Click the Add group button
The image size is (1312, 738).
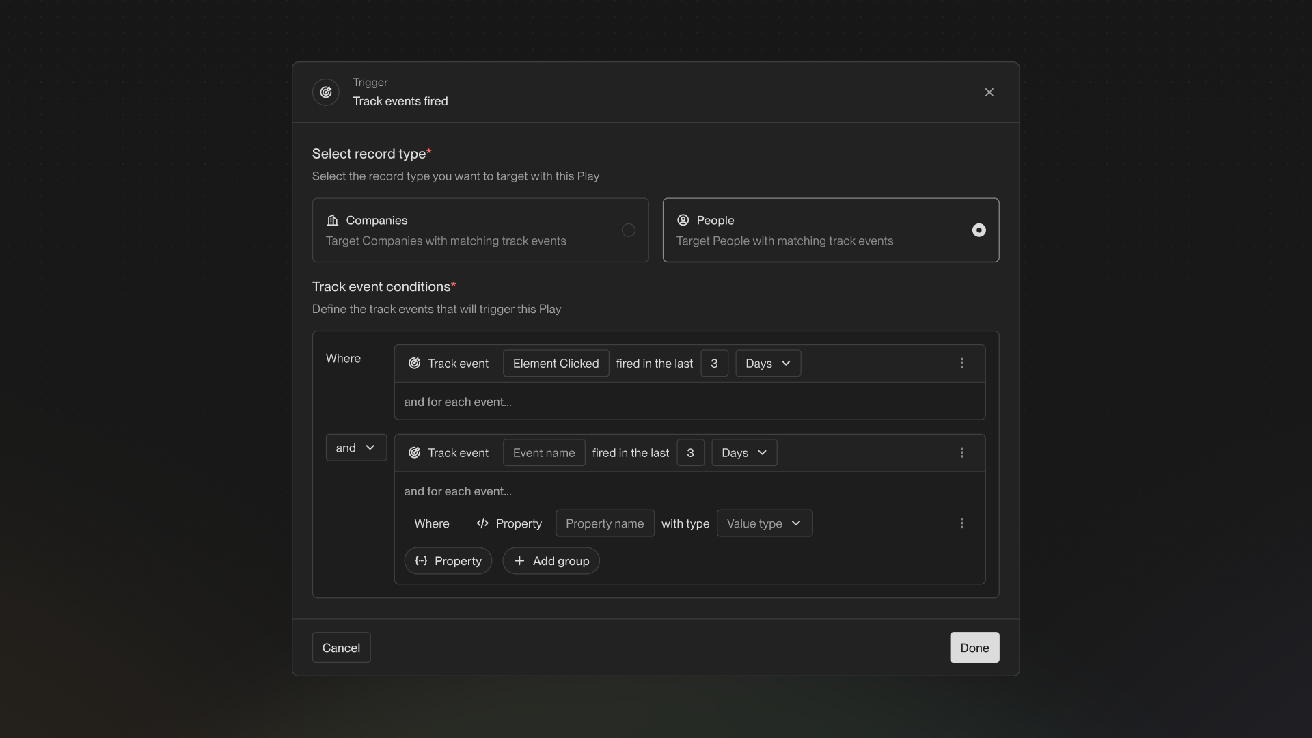(551, 561)
